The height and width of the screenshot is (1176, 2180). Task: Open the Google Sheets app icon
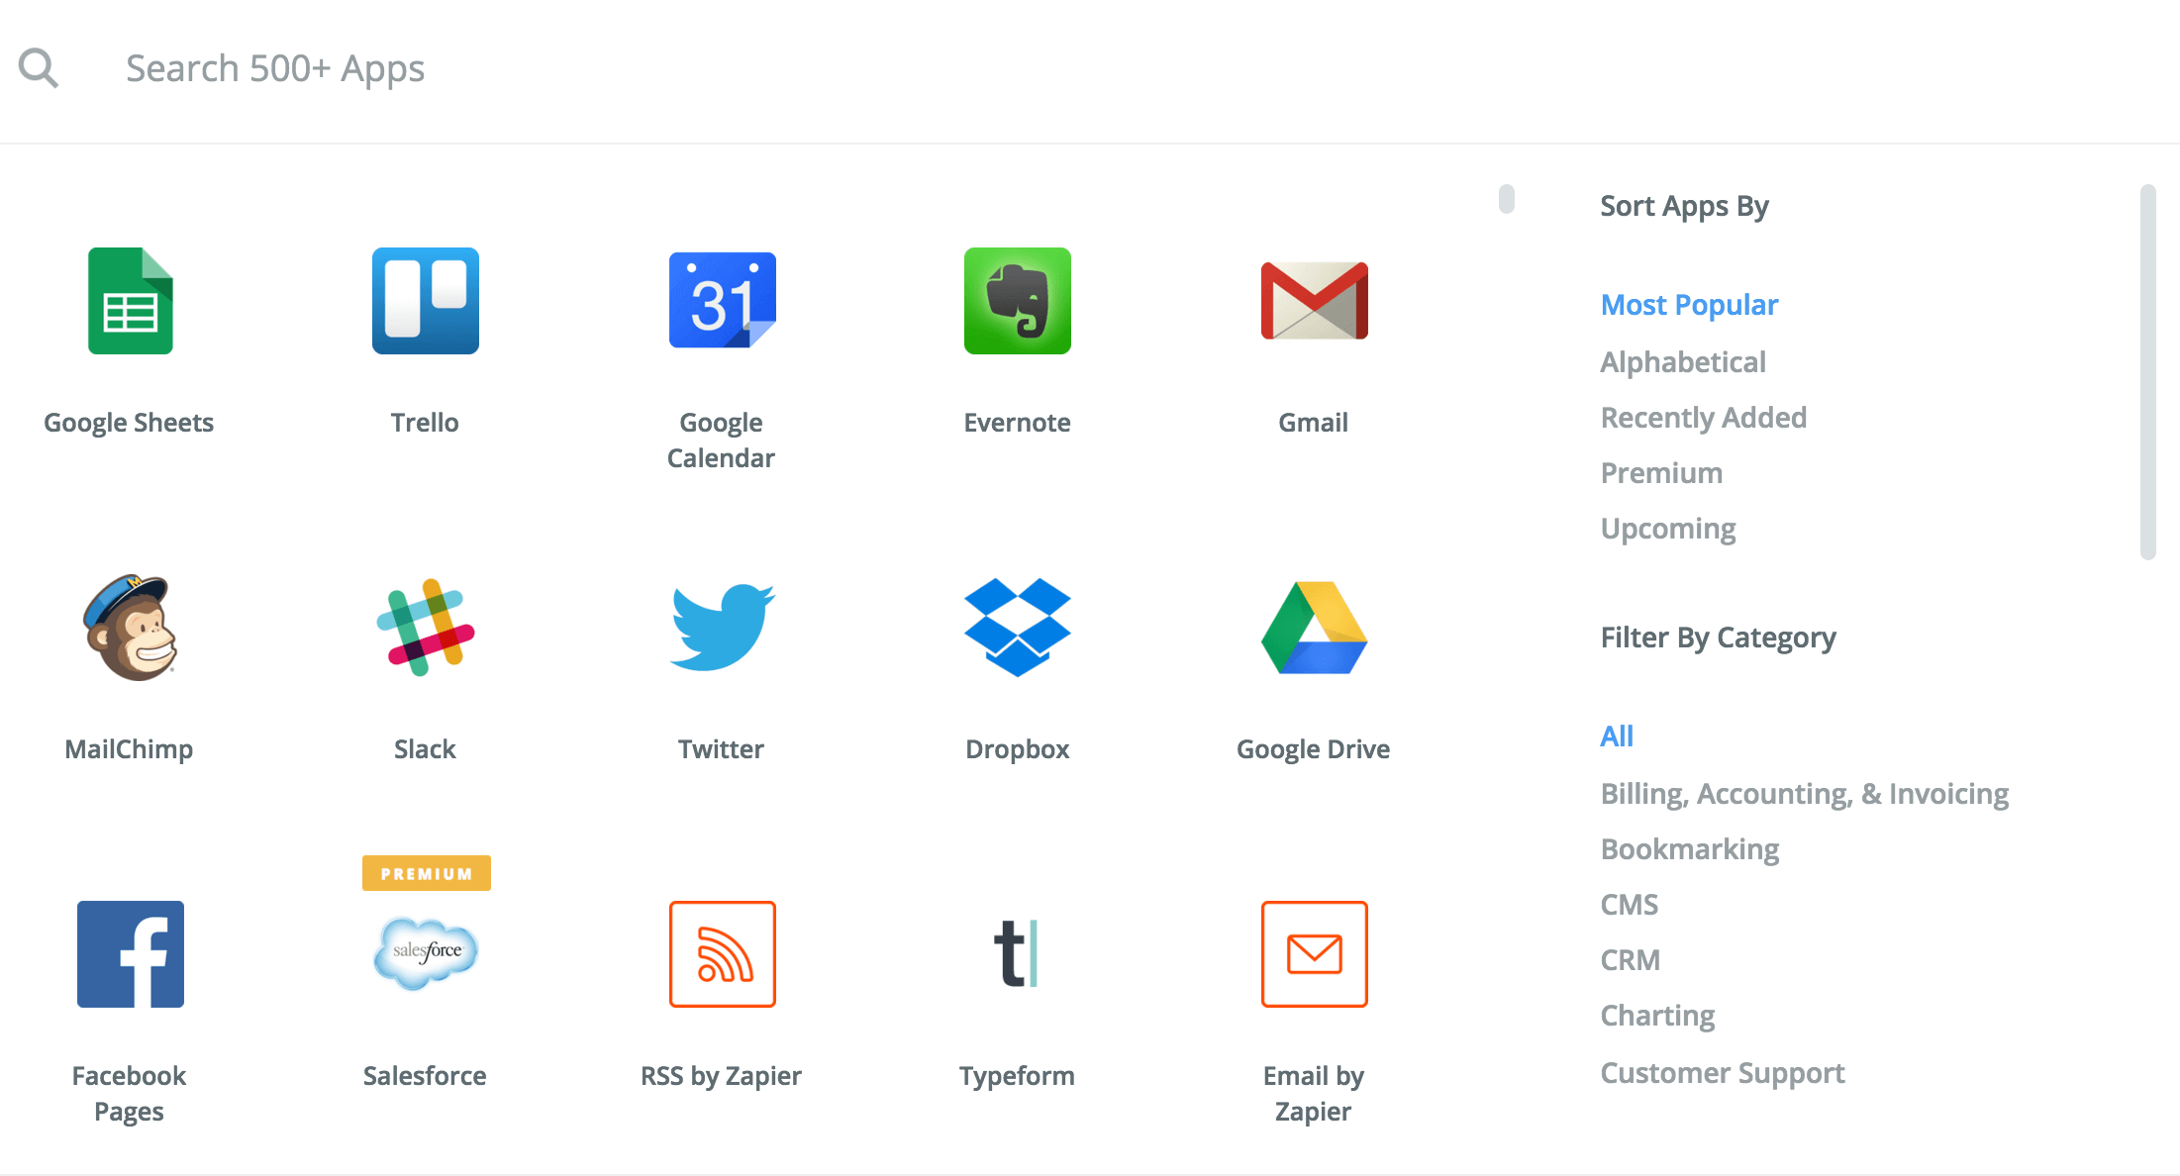(x=130, y=301)
